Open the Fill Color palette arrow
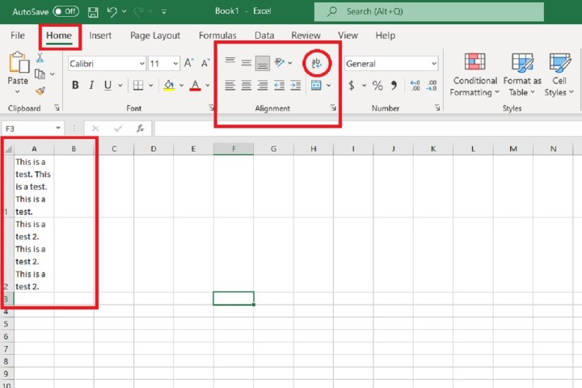 [181, 86]
